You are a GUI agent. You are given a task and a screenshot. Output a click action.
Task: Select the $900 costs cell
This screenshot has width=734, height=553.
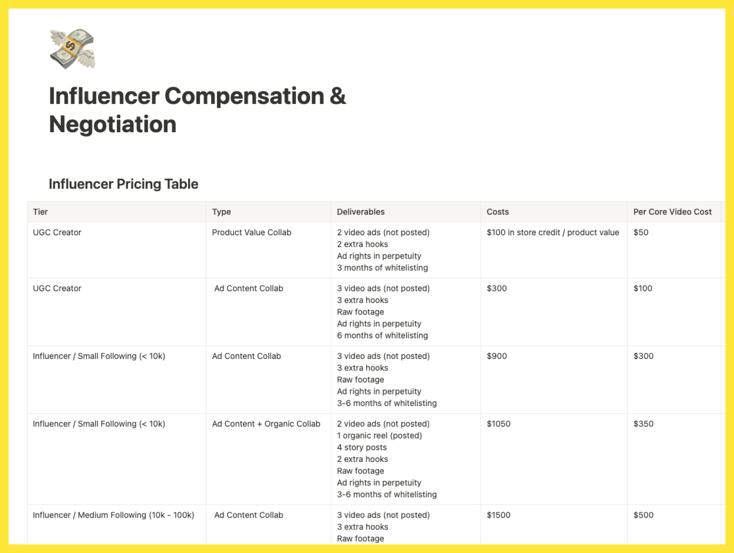pos(554,380)
